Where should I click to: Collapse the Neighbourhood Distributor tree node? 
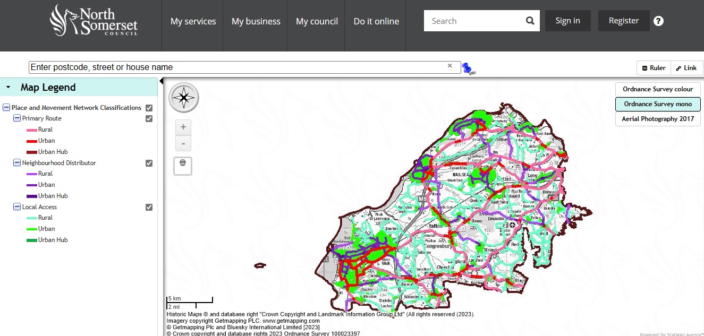coord(17,163)
